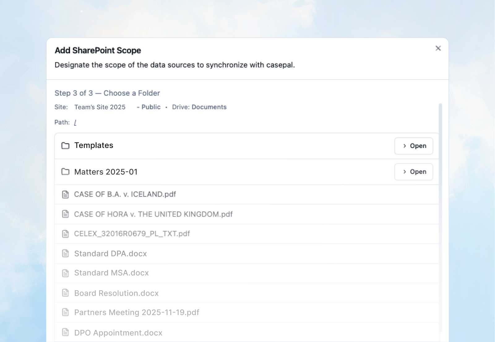Click the document icon beside Standard DPA.docx
The height and width of the screenshot is (342, 495).
click(x=65, y=253)
